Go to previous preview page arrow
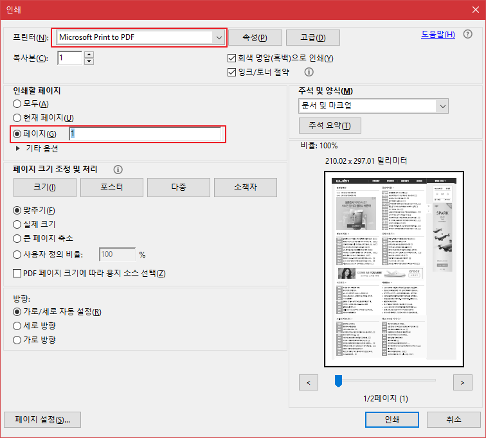This screenshot has width=486, height=438. click(309, 383)
